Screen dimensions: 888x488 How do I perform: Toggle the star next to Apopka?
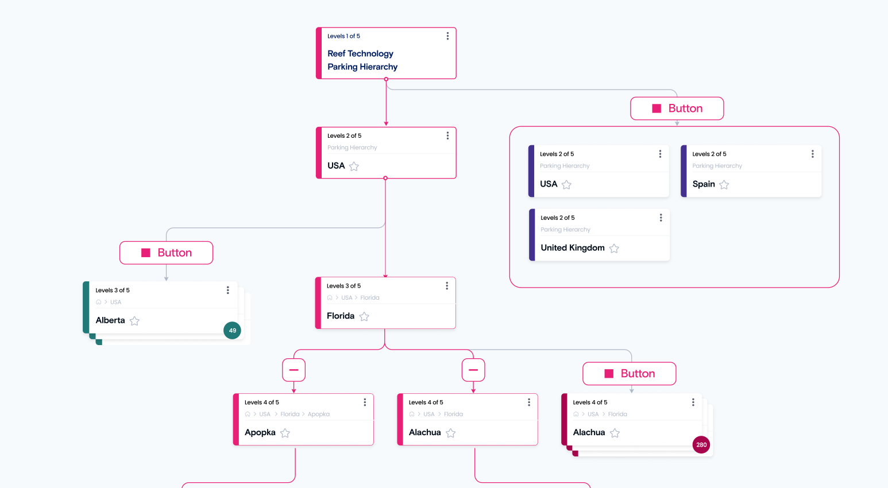(285, 433)
